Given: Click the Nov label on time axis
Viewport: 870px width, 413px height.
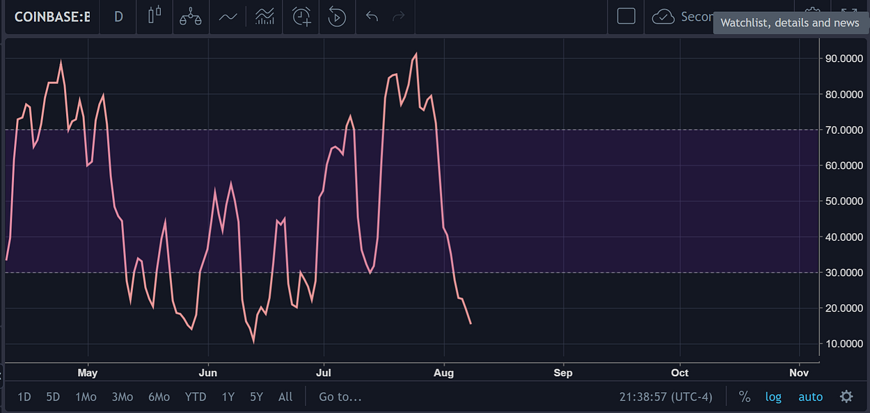Looking at the screenshot, I should [x=799, y=373].
